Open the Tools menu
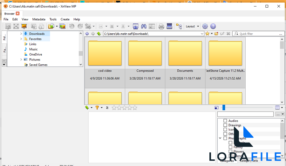 click(53, 19)
